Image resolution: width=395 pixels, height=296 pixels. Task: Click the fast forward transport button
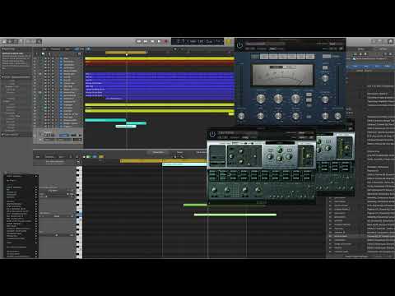pyautogui.click(x=146, y=41)
